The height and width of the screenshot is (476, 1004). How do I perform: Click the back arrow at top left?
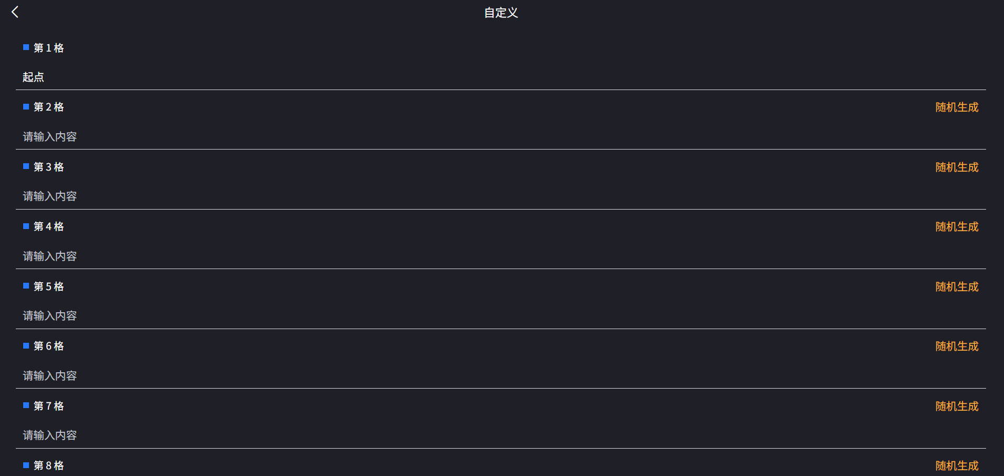pos(15,12)
